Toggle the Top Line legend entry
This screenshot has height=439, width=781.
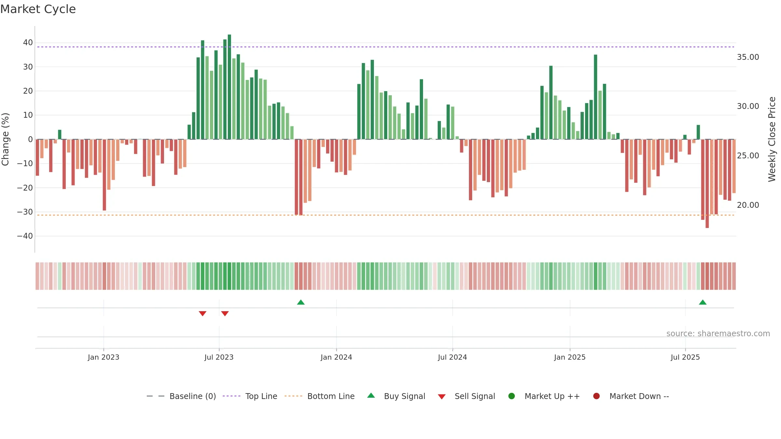coord(250,396)
